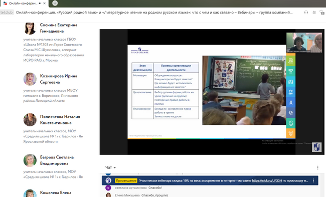Click the name Козимирова Ирина Сергеевна
Screen dimensions: 326x197
[58, 79]
